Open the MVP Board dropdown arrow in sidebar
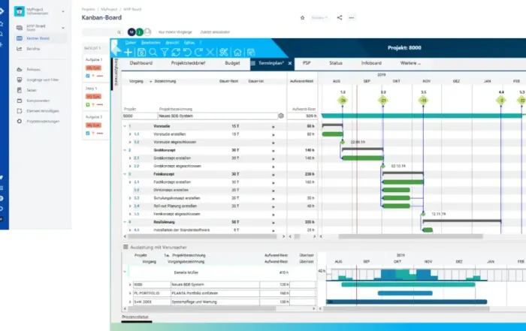Image resolution: width=526 pixels, height=331 pixels. 62,28
